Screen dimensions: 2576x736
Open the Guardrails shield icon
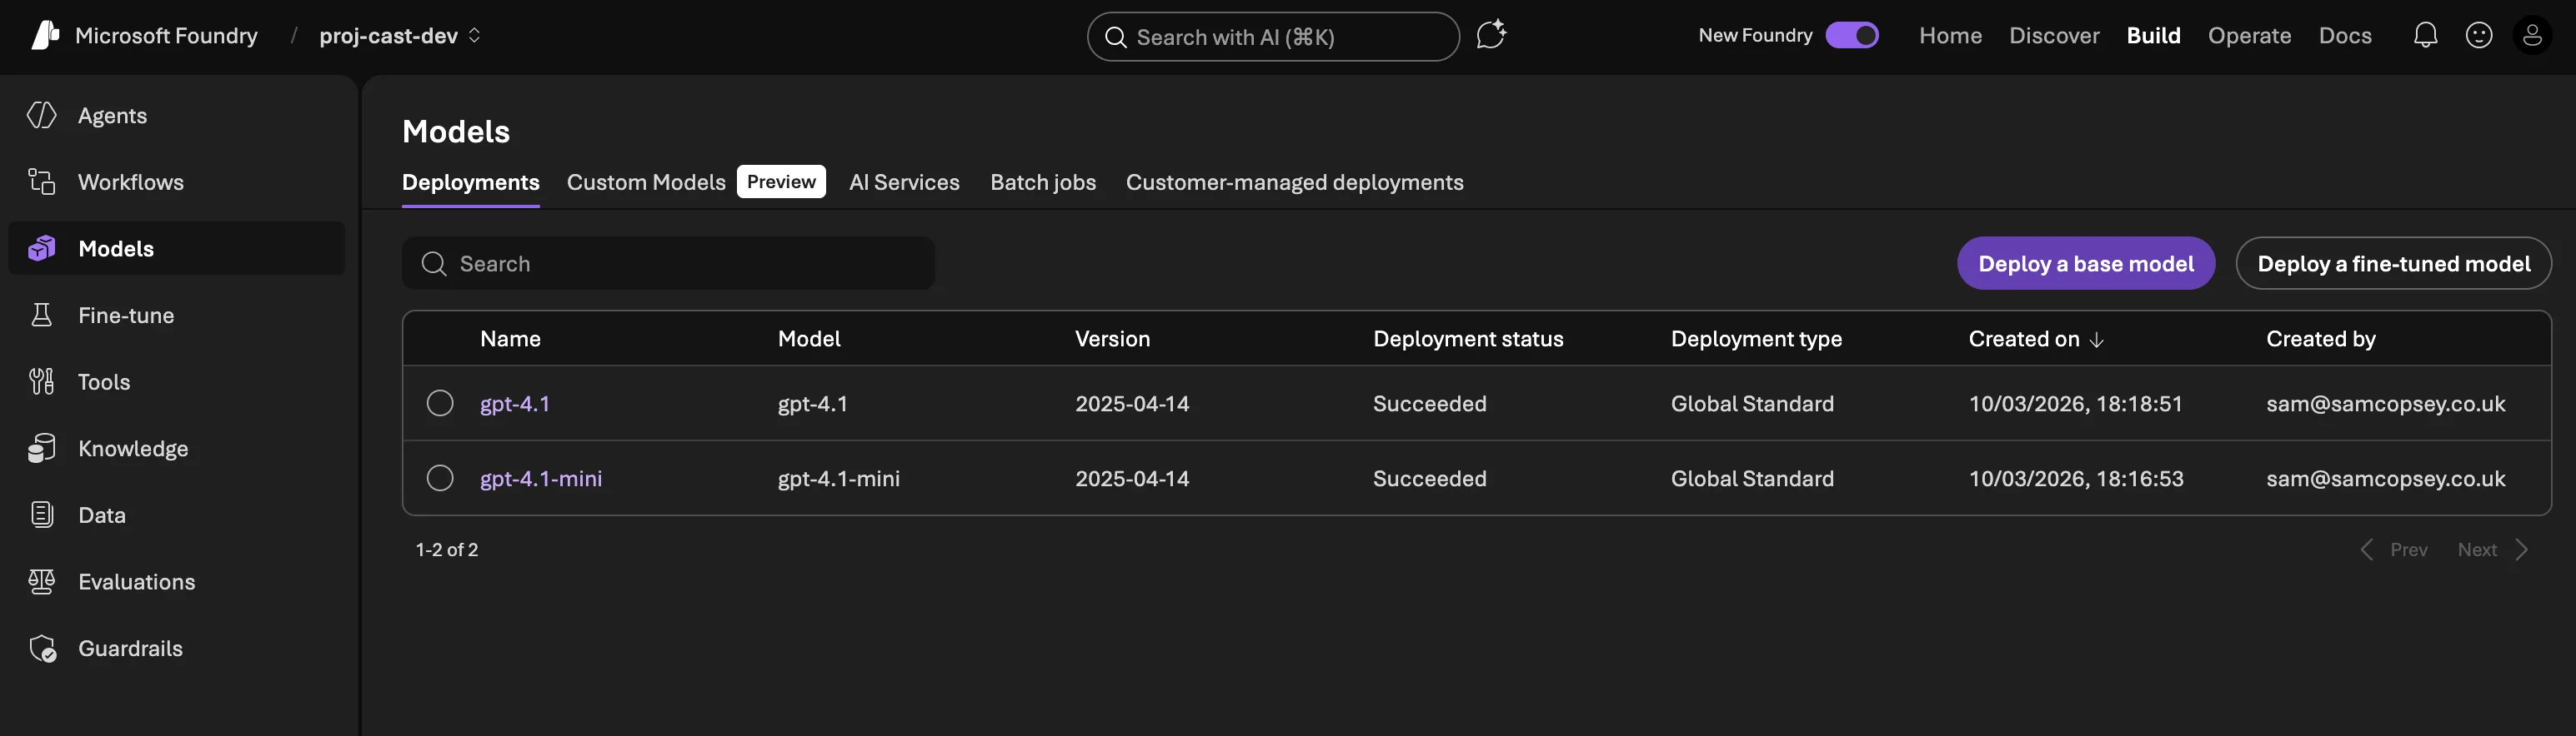click(x=42, y=648)
